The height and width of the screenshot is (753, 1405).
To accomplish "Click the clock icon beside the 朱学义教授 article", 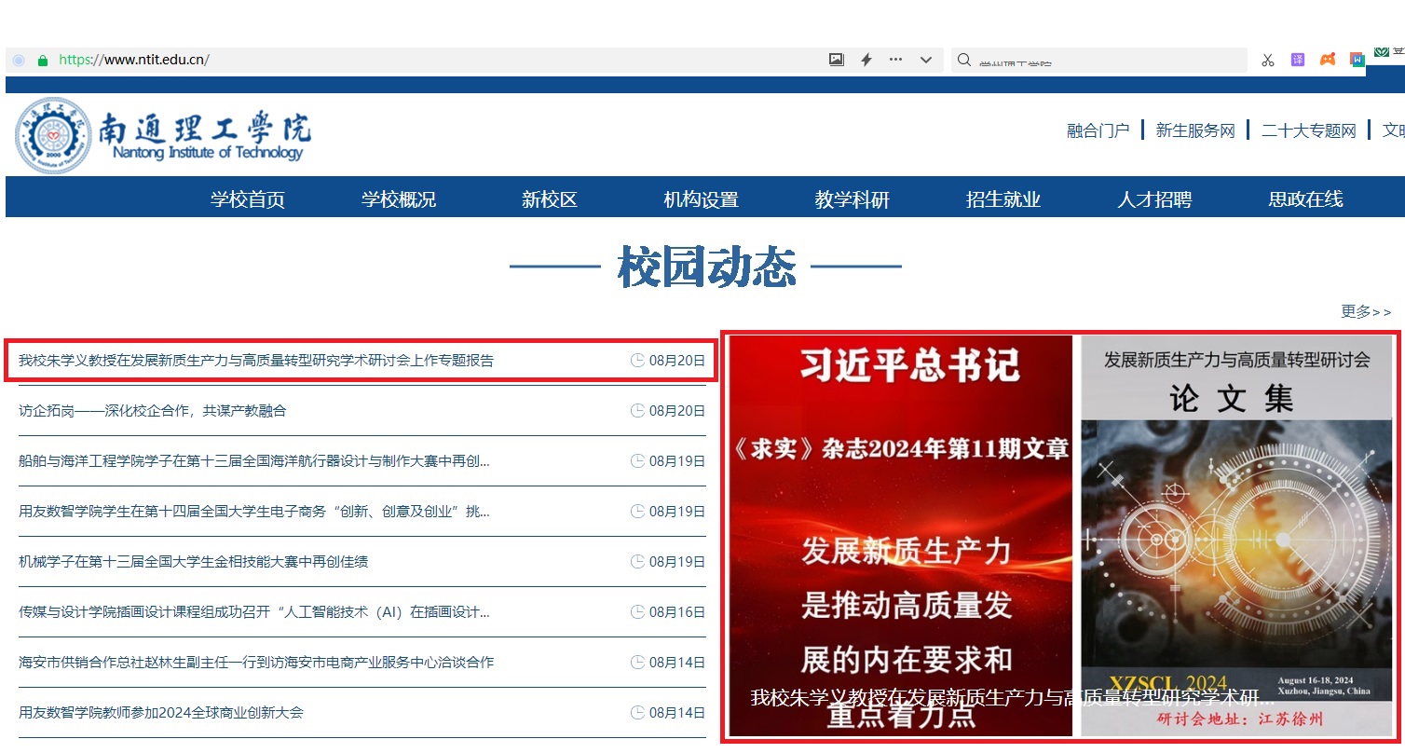I will point(637,361).
